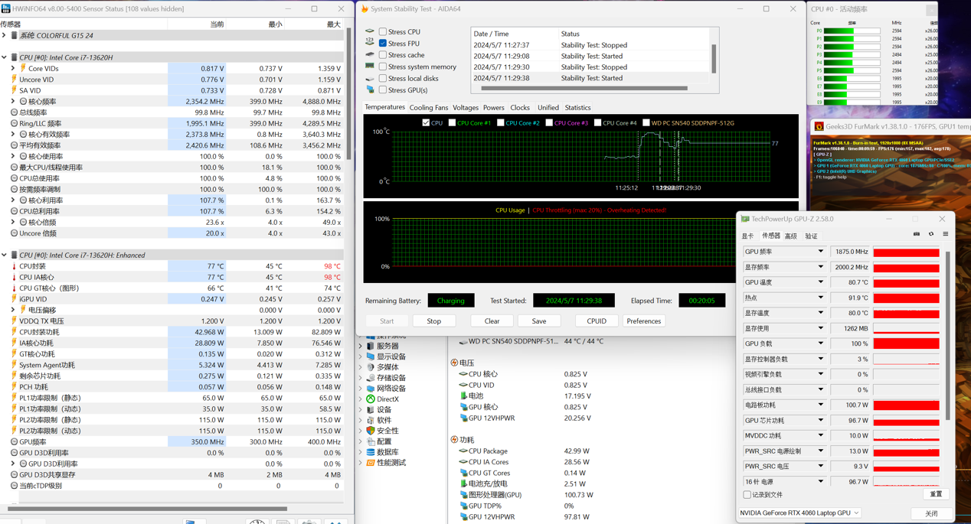The width and height of the screenshot is (971, 524).
Task: Click the 多媒体 multimedia icon in tree
Action: [371, 367]
